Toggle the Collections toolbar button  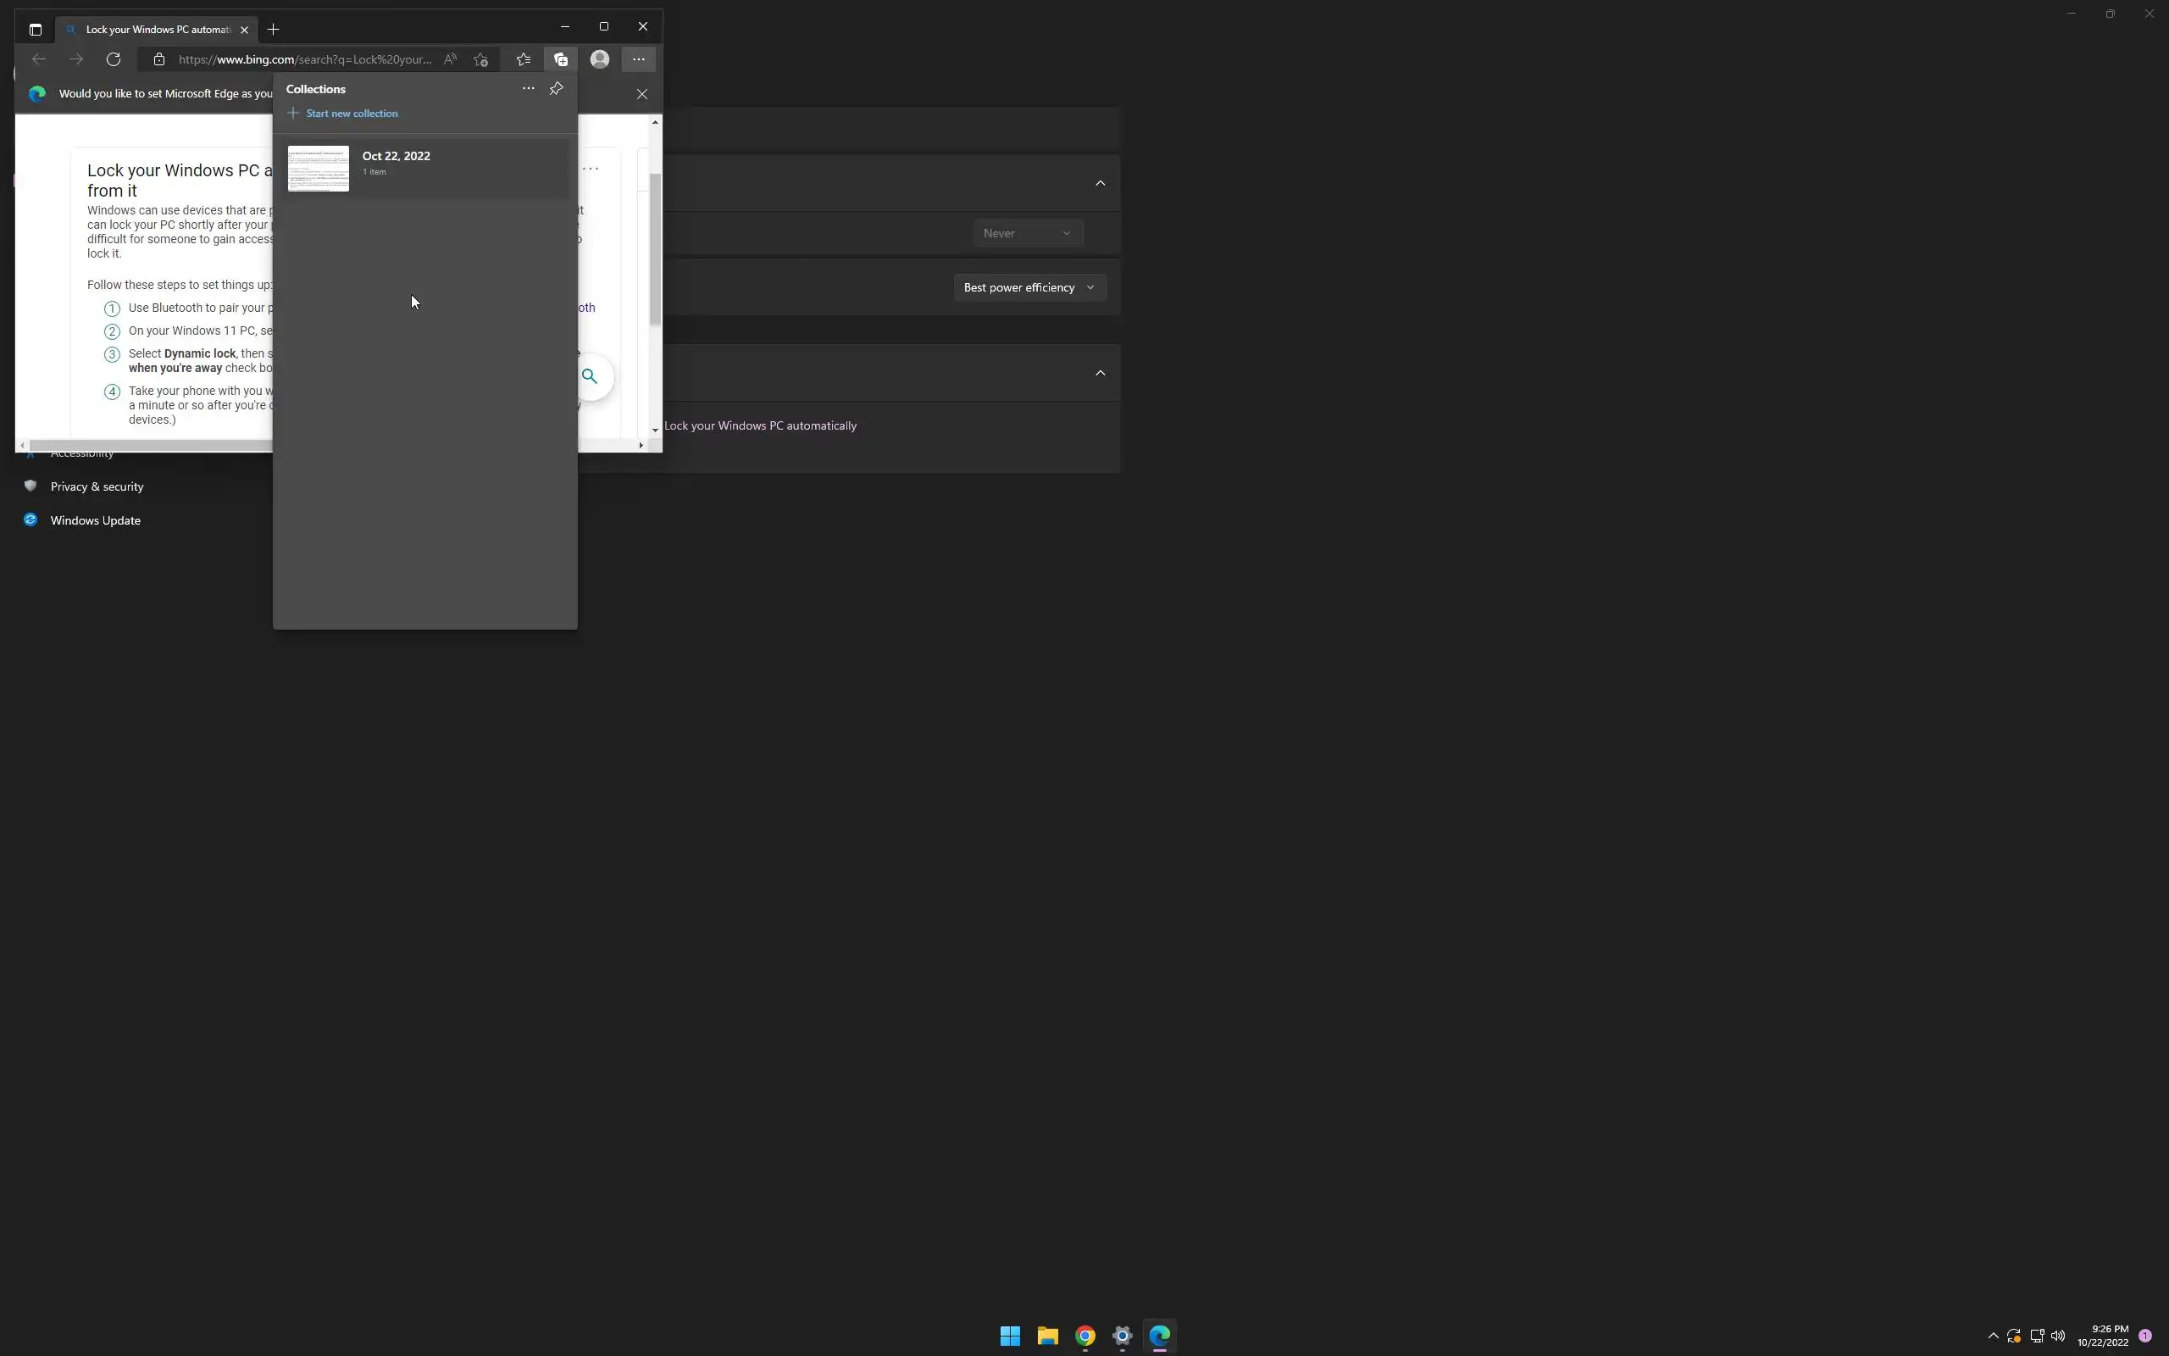(561, 59)
